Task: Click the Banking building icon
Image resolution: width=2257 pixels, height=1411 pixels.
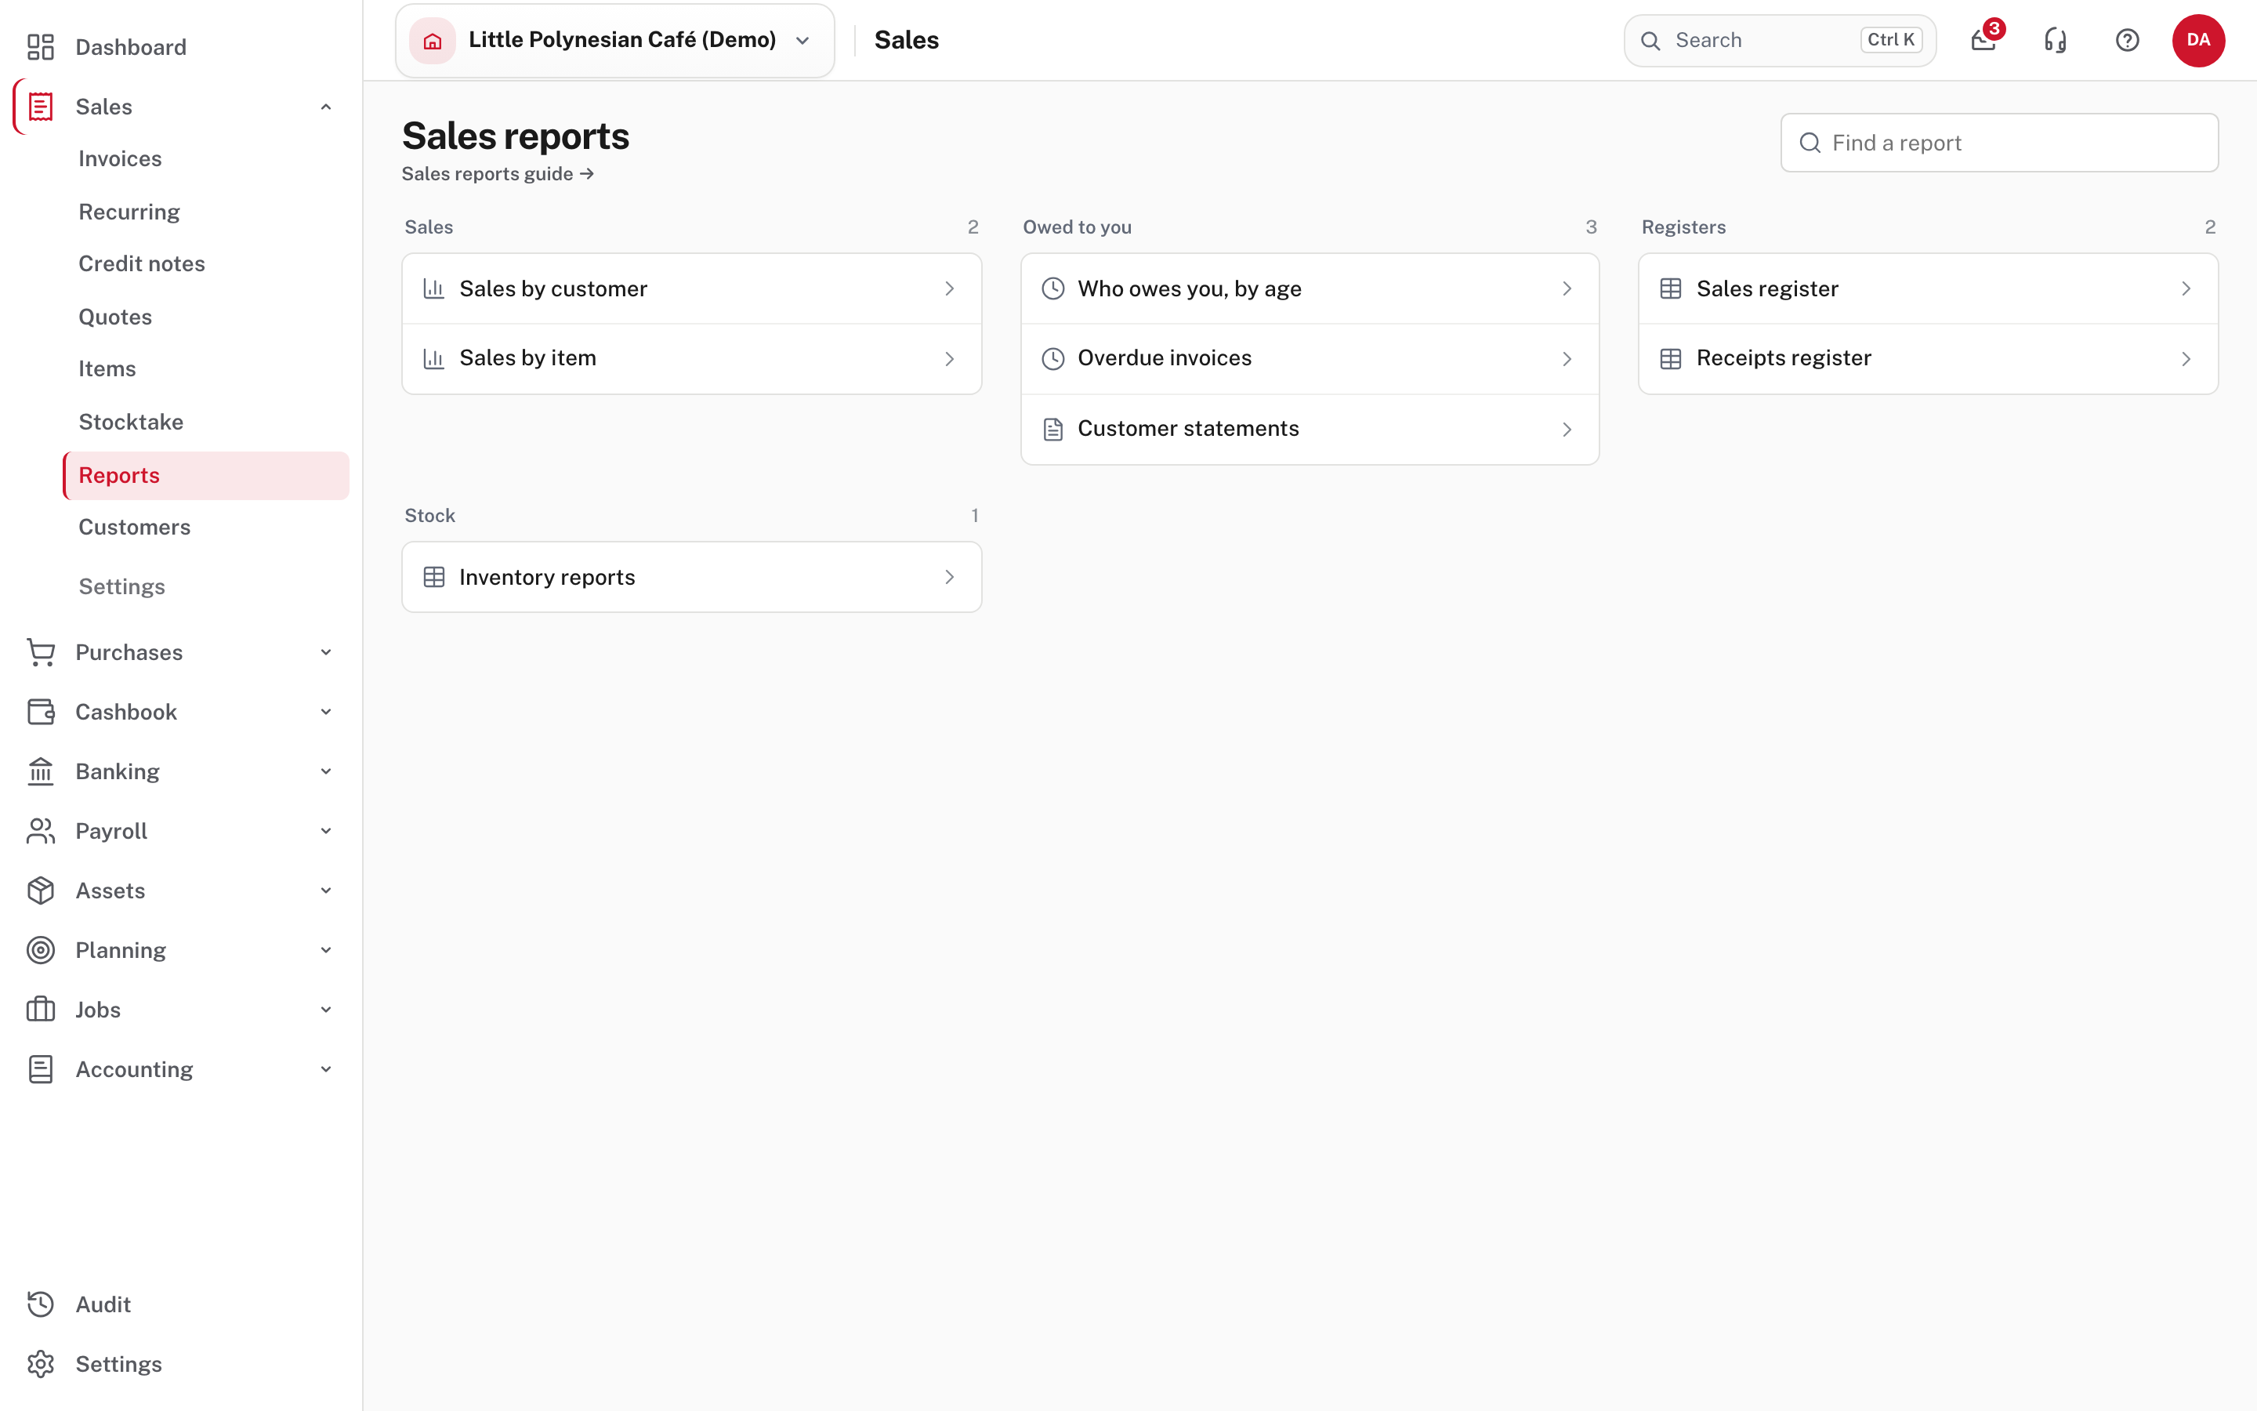Action: click(40, 772)
